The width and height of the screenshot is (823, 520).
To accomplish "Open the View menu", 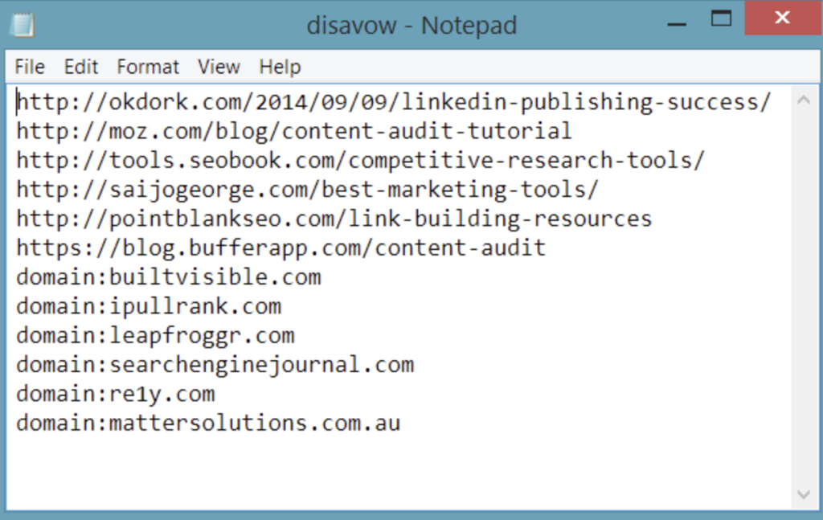I will [x=219, y=68].
